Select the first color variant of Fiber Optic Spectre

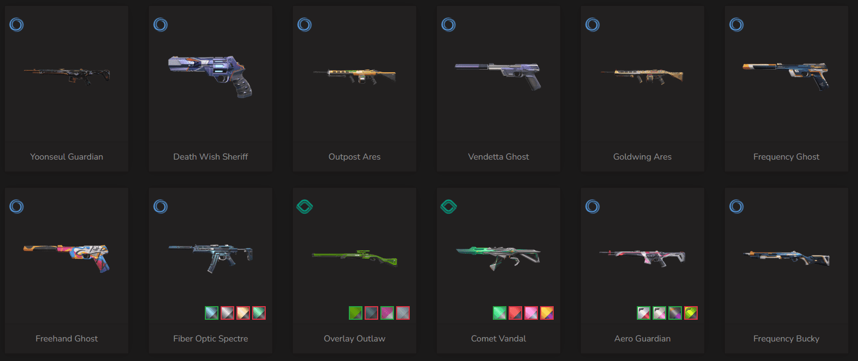click(x=211, y=313)
